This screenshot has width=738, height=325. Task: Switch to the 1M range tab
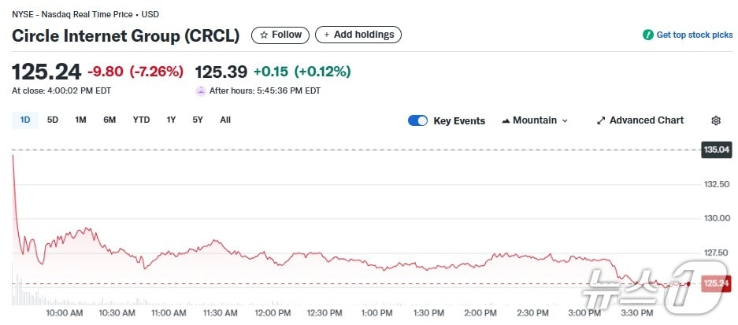click(80, 120)
